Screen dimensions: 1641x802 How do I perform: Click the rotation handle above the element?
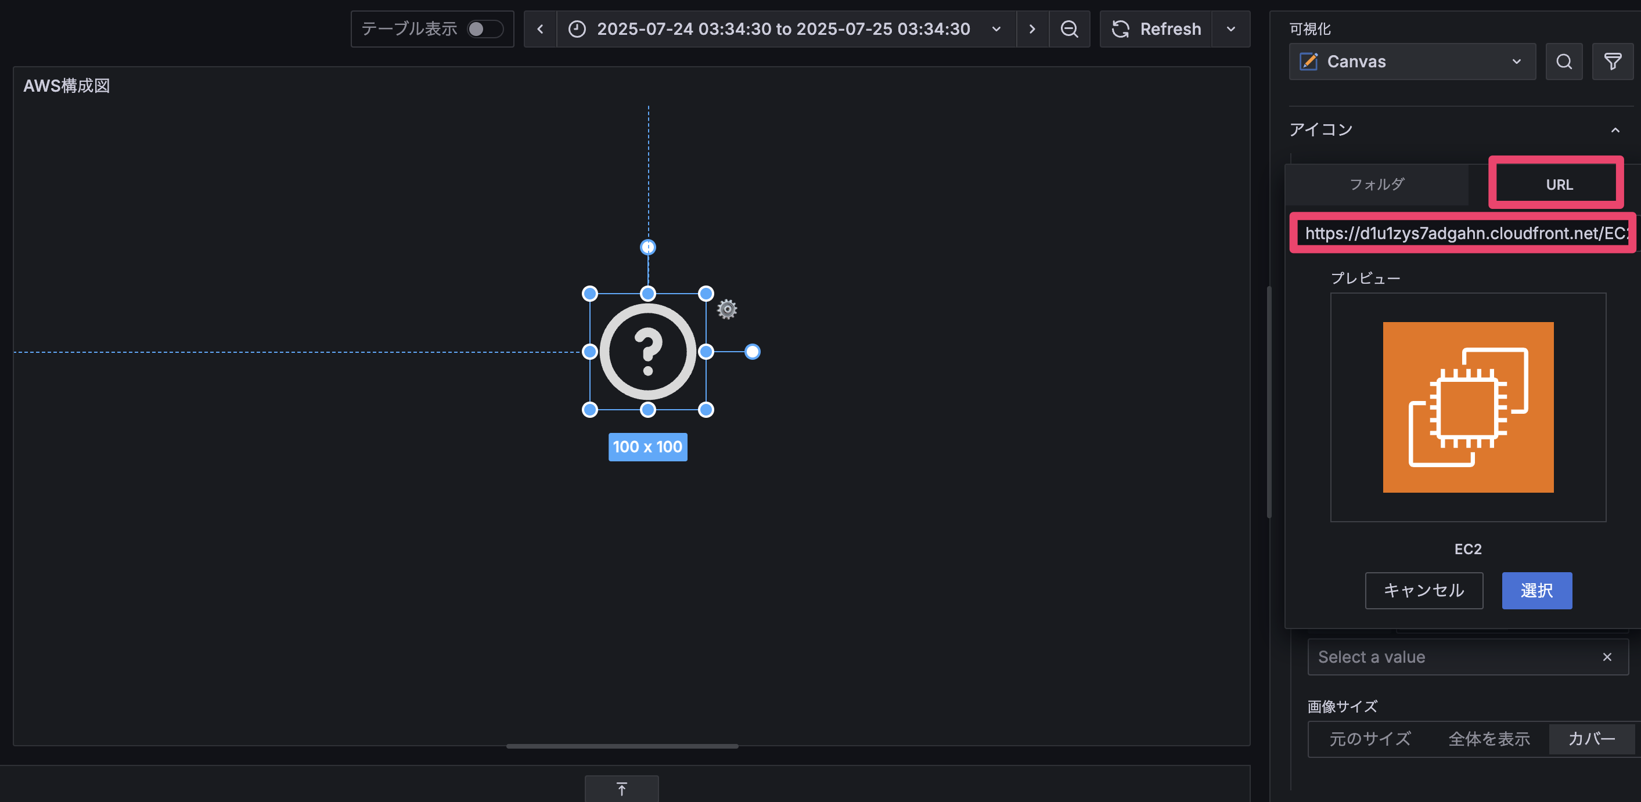pos(648,247)
